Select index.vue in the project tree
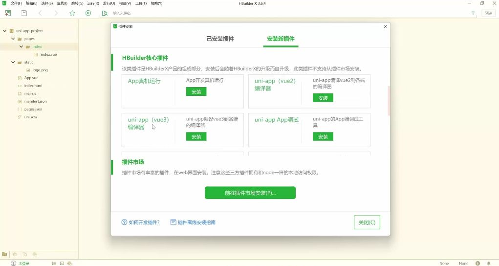Image resolution: width=499 pixels, height=266 pixels. coord(49,54)
